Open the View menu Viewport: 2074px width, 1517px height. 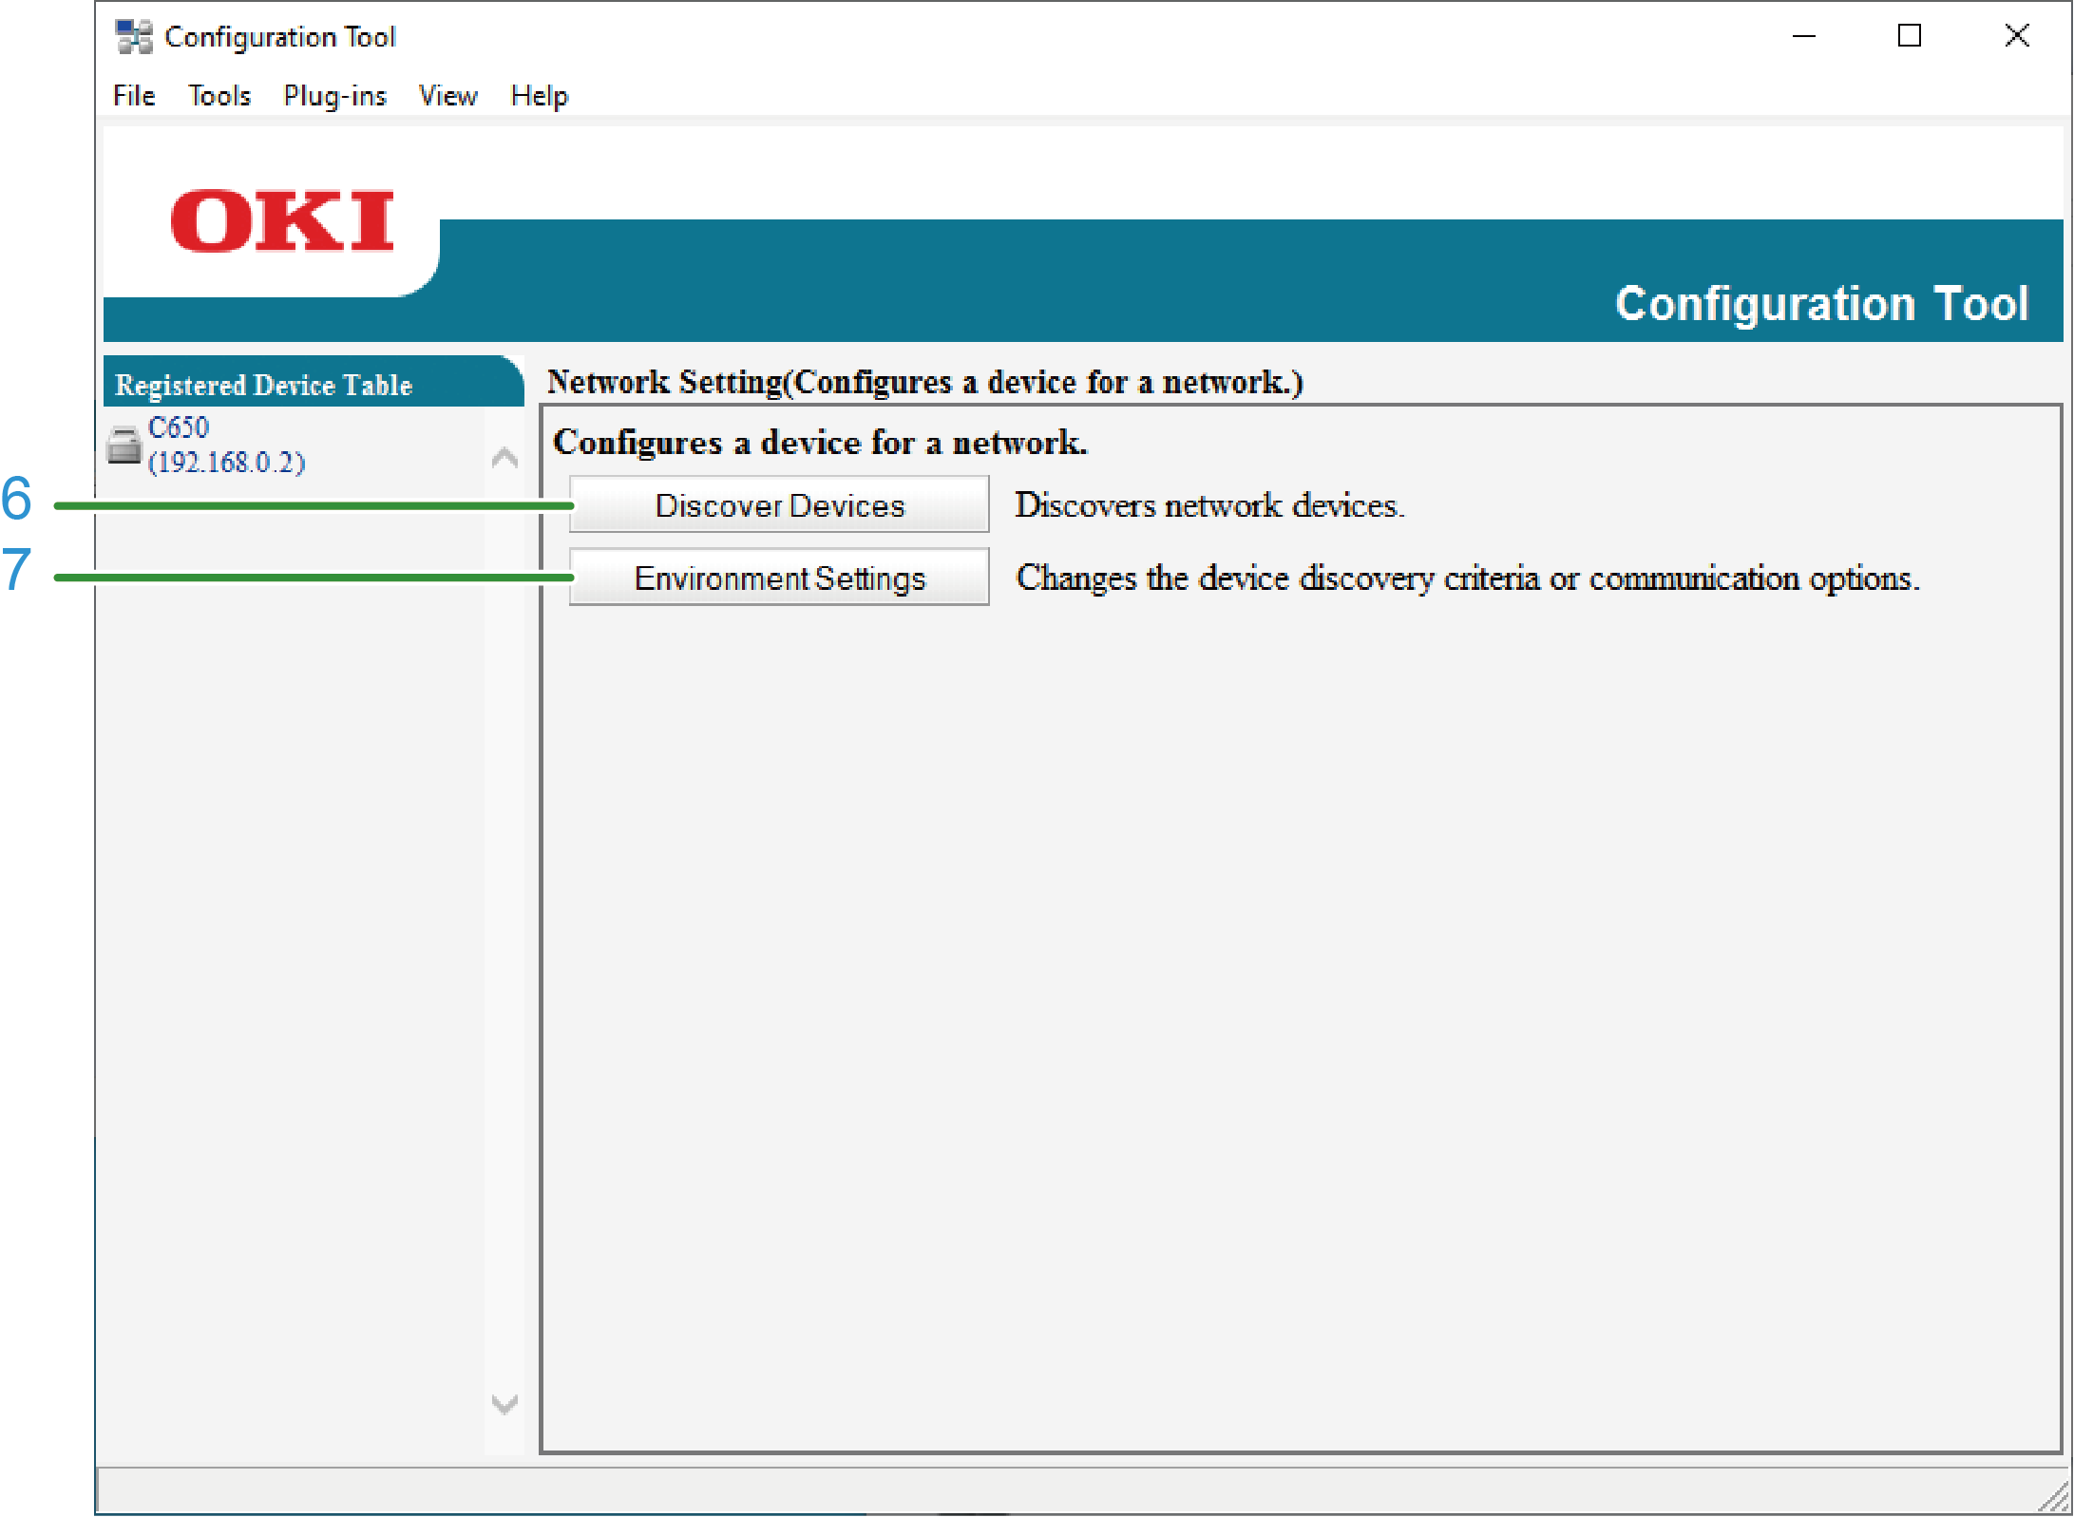click(x=447, y=96)
